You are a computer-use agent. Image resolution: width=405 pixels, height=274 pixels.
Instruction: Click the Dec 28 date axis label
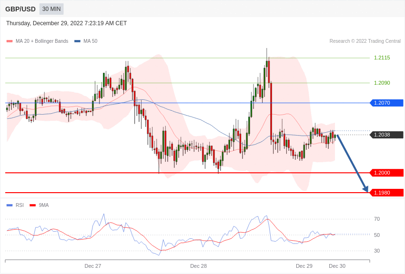(198, 266)
